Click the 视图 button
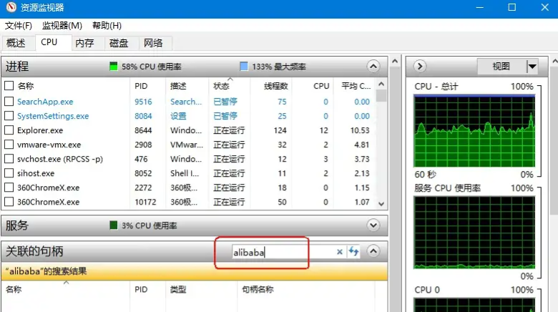558x312 pixels. 501,67
